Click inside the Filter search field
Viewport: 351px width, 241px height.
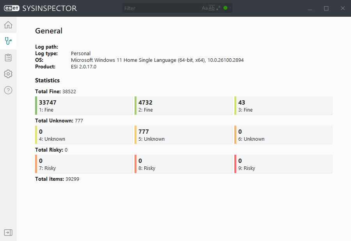pos(161,8)
